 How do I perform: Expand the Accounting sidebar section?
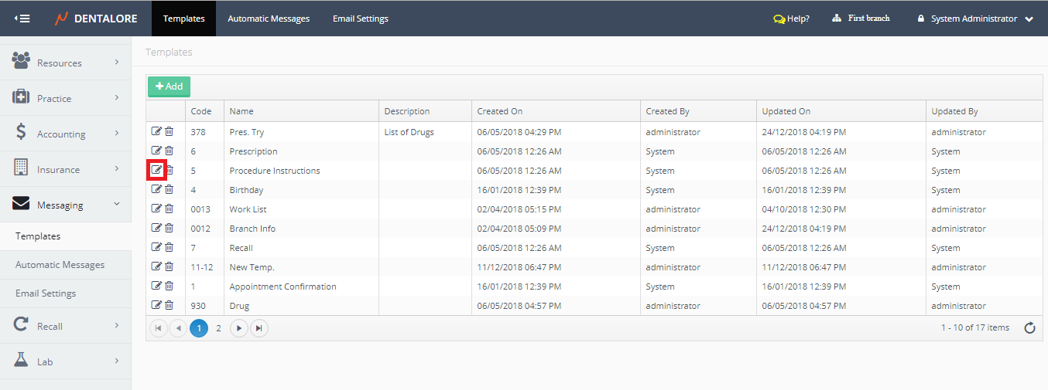[x=65, y=134]
